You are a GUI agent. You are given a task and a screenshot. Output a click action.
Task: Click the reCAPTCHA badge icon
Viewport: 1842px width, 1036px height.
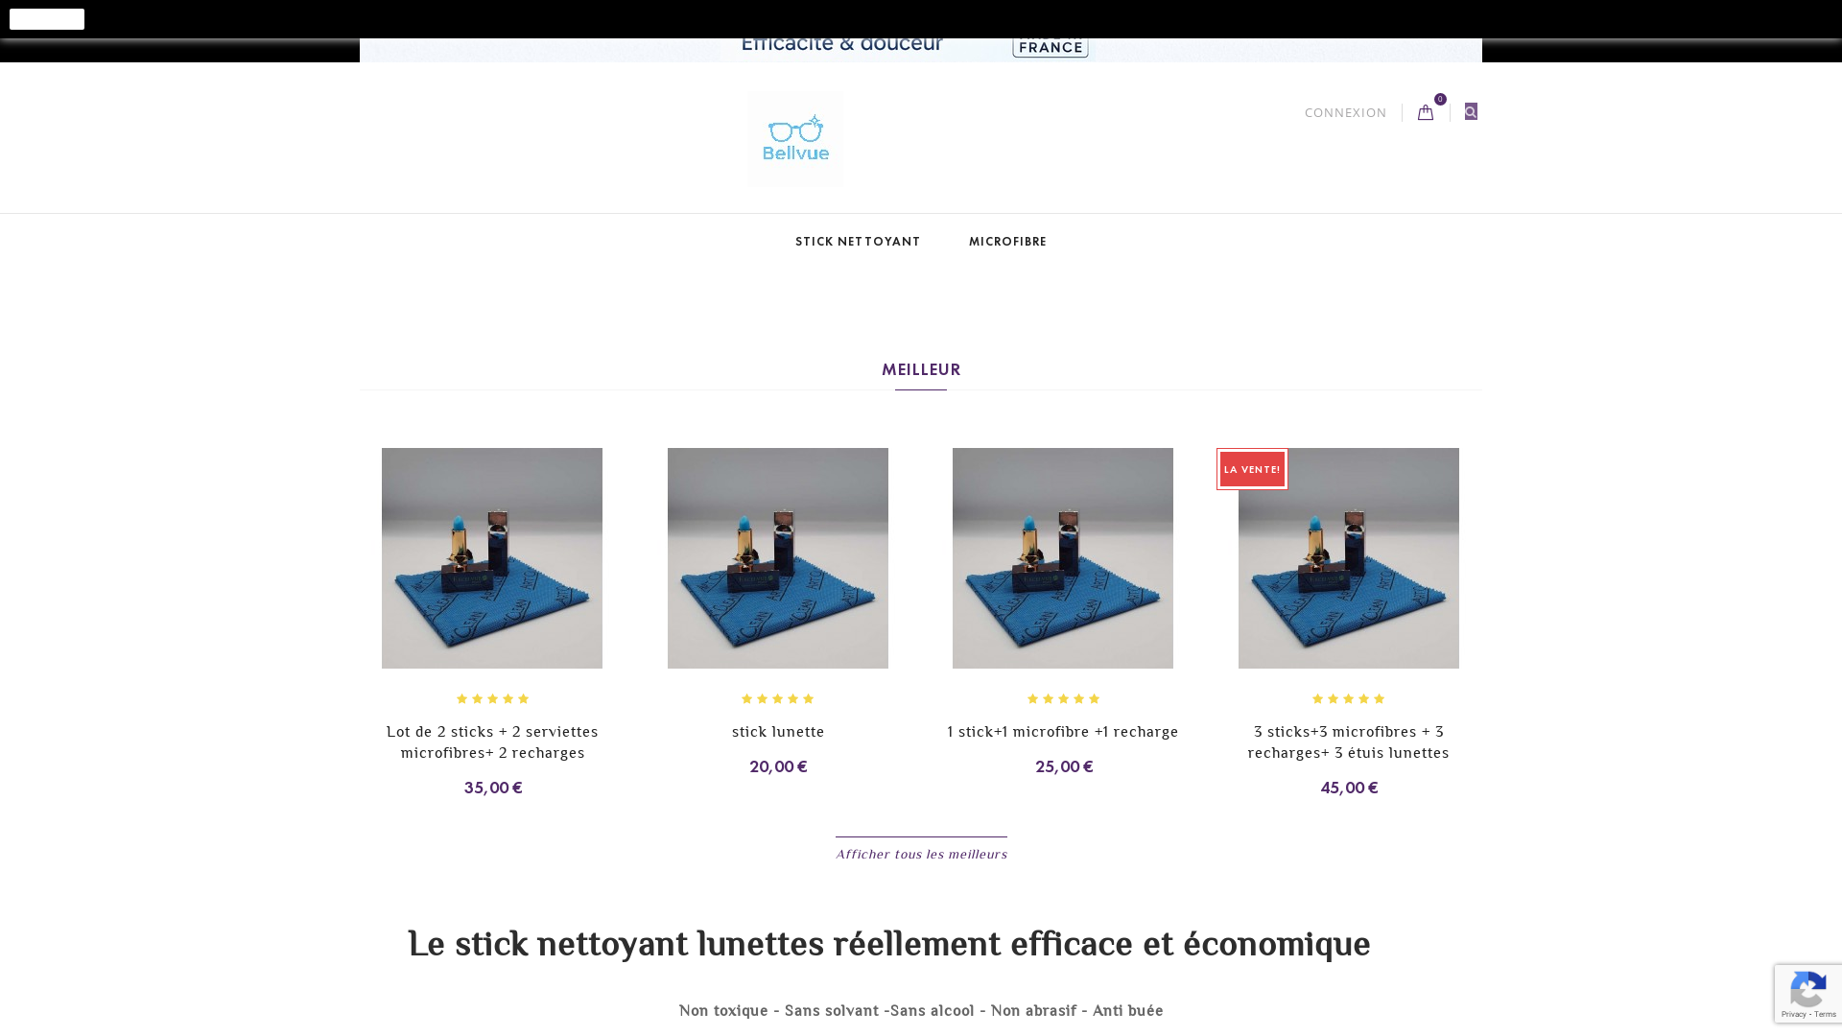pos(1807,992)
